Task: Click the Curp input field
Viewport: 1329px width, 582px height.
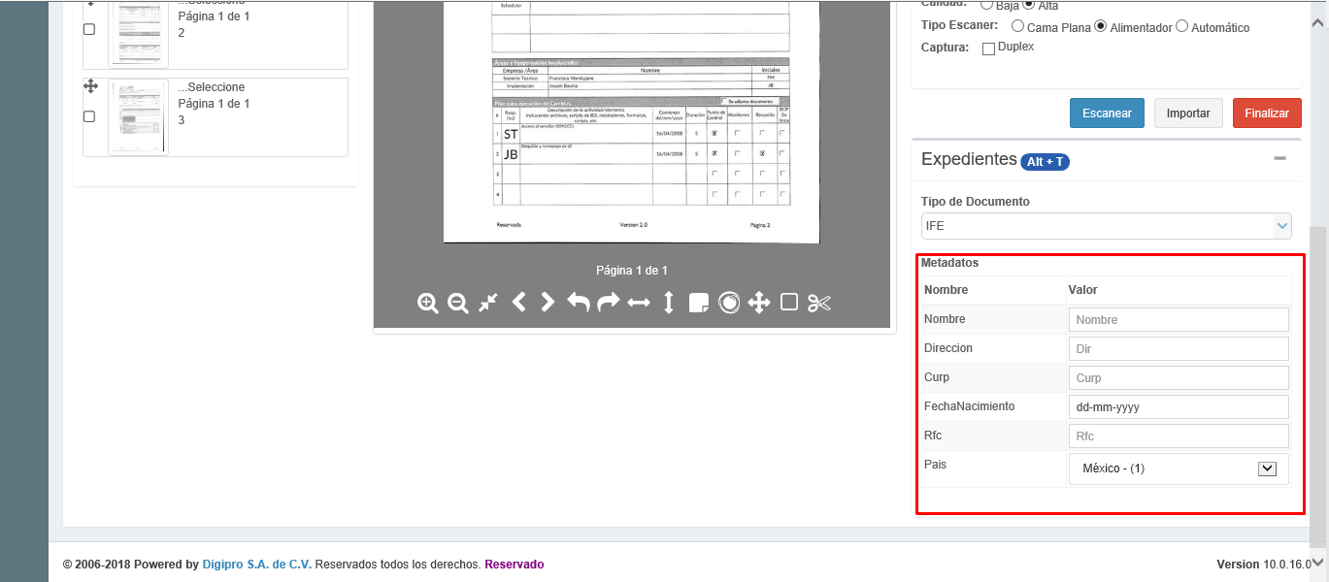Action: tap(1178, 378)
